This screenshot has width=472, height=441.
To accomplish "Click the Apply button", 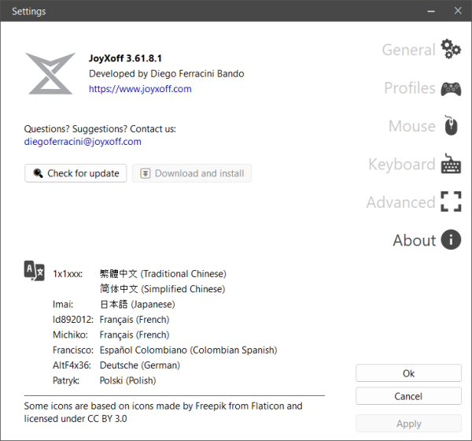I will (408, 424).
